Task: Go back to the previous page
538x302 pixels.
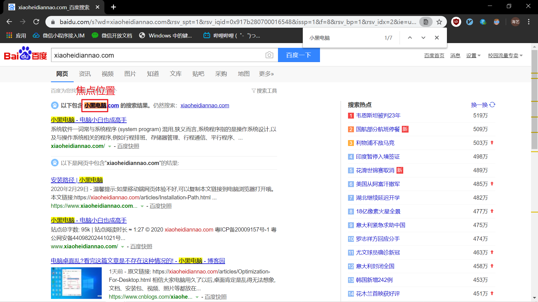Action: [9, 22]
